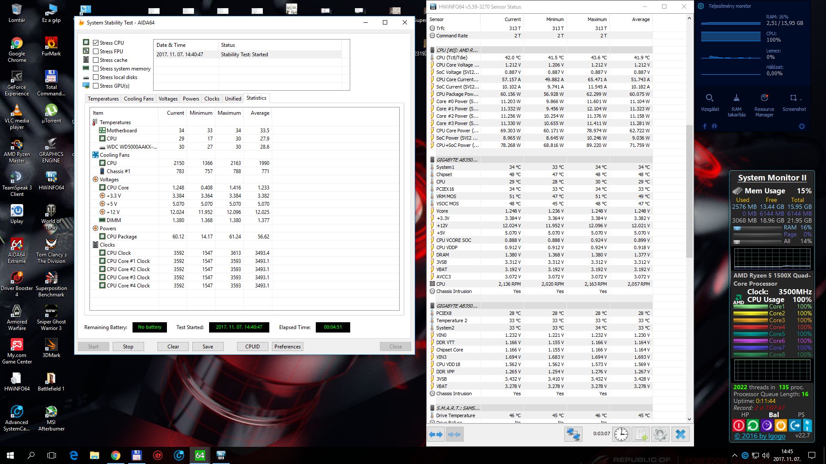This screenshot has width=826, height=464.
Task: Open the 2016 by Igogo link
Action: [x=760, y=436]
